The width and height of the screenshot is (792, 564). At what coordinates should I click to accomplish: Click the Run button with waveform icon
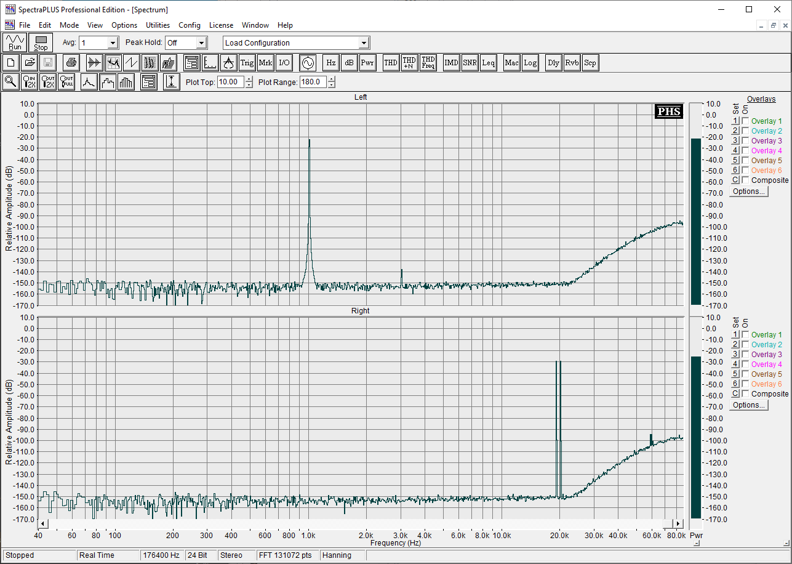(15, 42)
